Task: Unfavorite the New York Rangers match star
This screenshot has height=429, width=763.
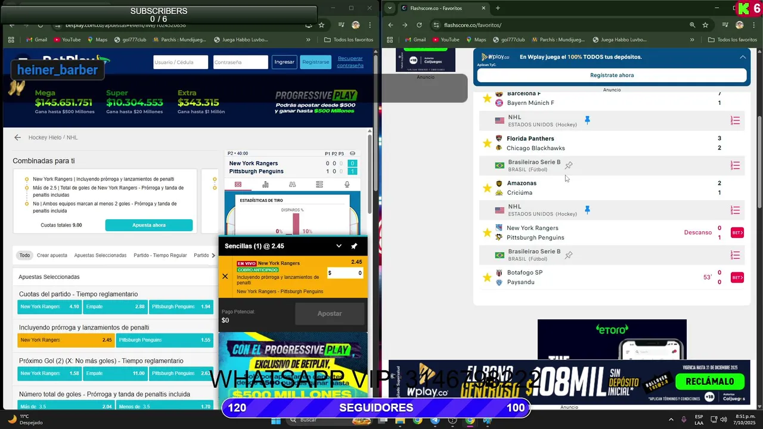Action: tap(487, 232)
